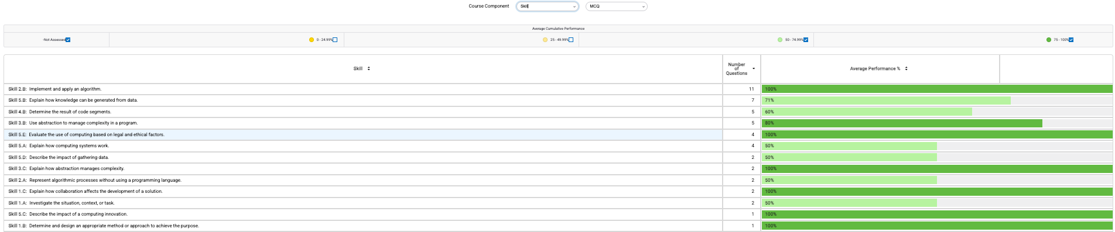Click question count 11 for Skill 2.B
The height and width of the screenshot is (232, 1115).
click(751, 89)
